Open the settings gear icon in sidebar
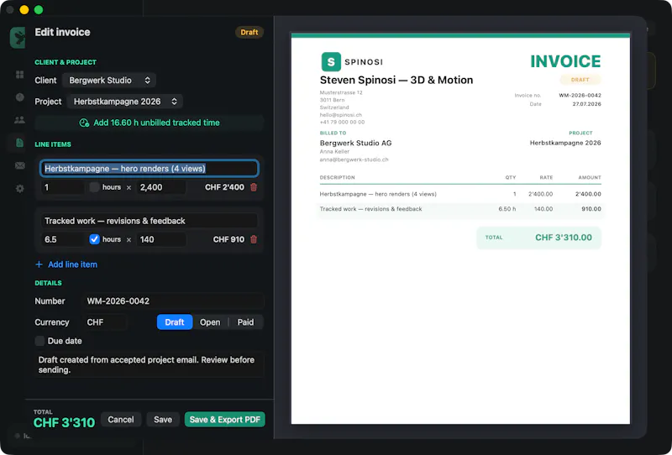 click(19, 188)
